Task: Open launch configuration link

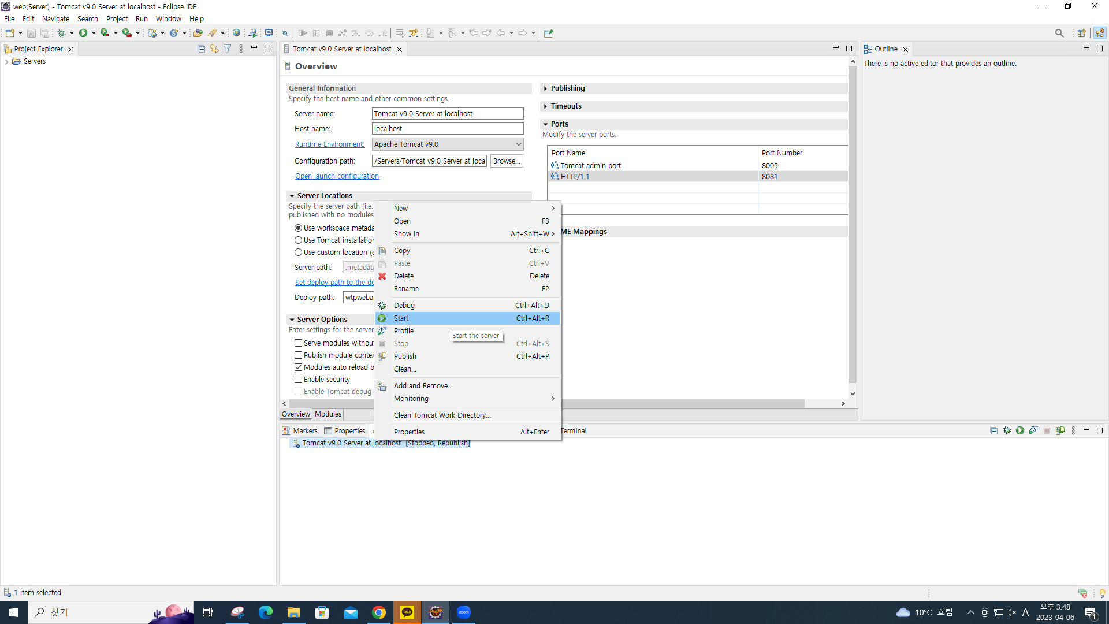Action: click(x=337, y=176)
